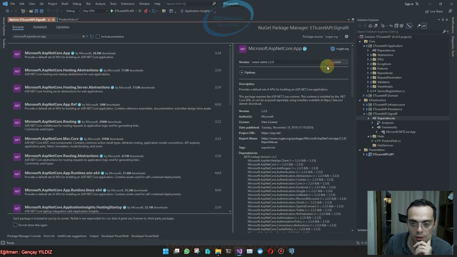Click in the Visual Studio Search (Ctrl+Q) box
Screen dimensions: 457x257
(x=191, y=4)
